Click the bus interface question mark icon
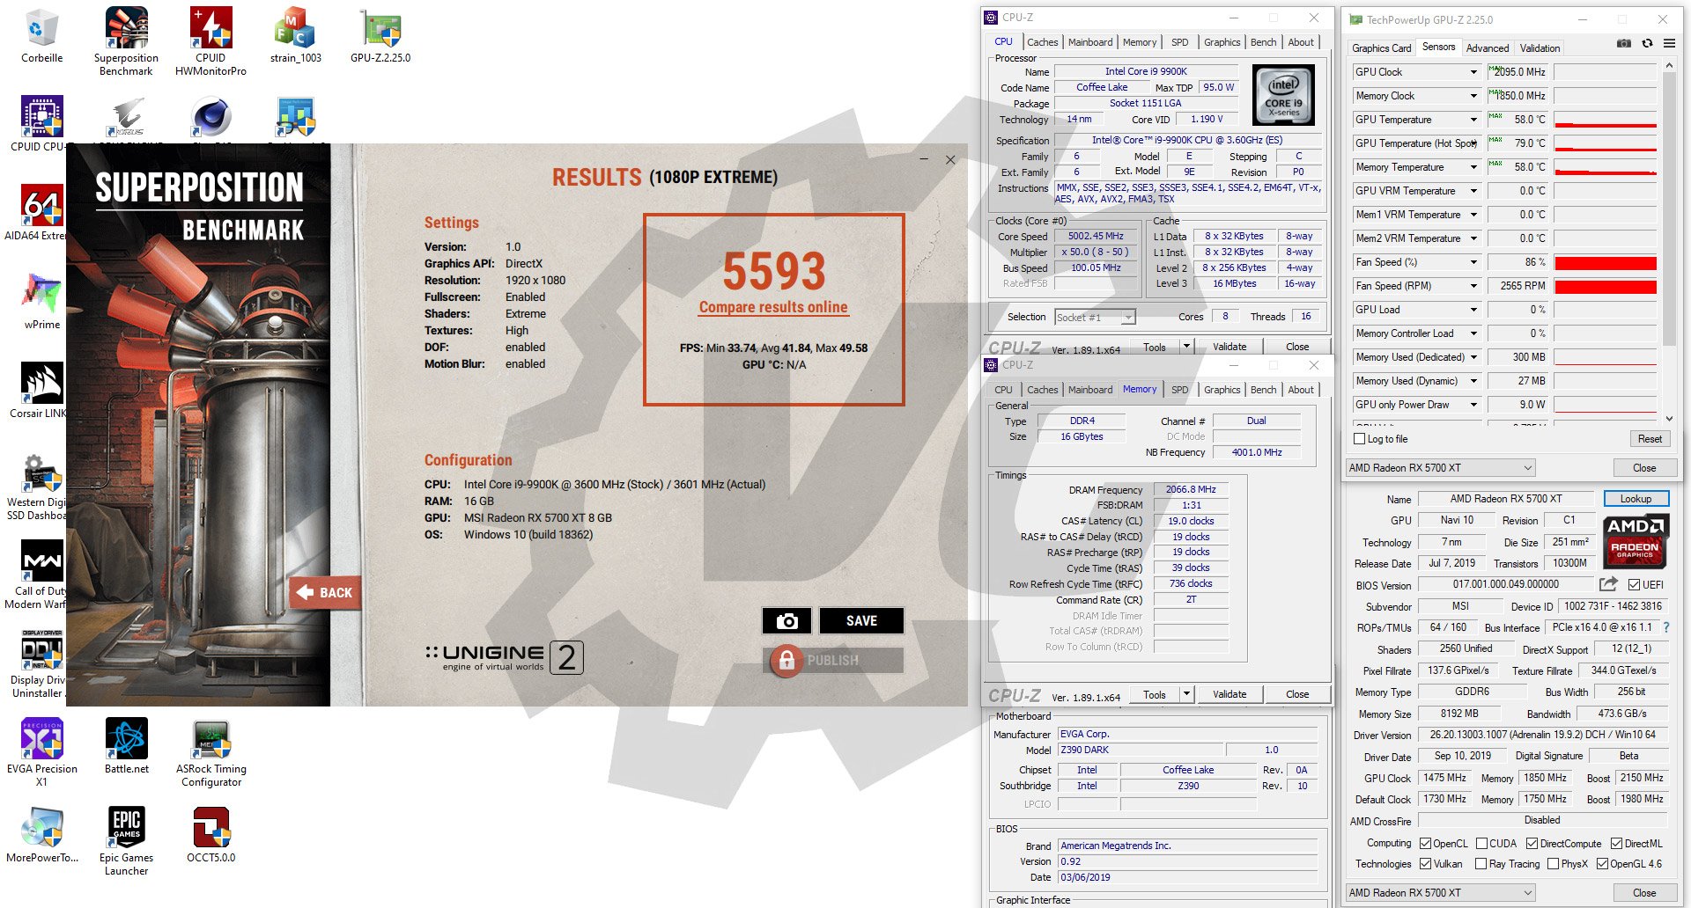The width and height of the screenshot is (1691, 908). click(x=1666, y=627)
